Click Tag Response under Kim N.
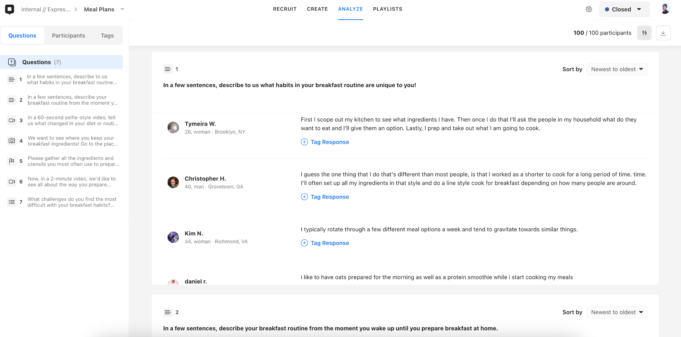 click(330, 243)
